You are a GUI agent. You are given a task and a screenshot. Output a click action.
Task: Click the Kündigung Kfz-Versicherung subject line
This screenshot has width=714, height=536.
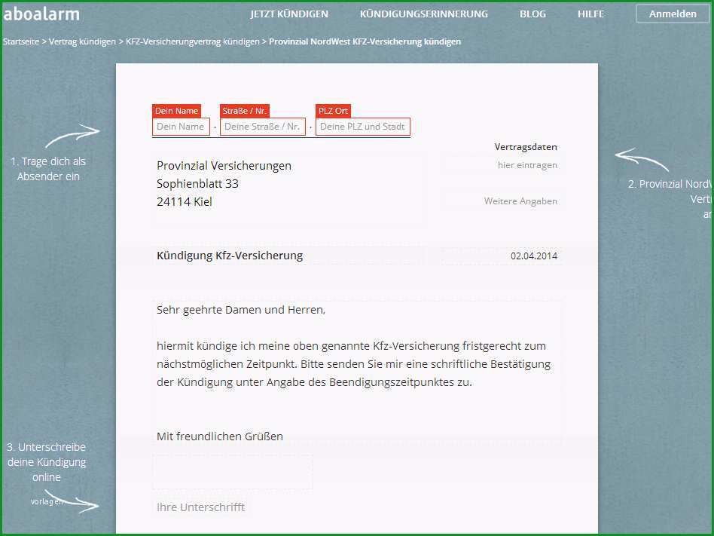288,256
